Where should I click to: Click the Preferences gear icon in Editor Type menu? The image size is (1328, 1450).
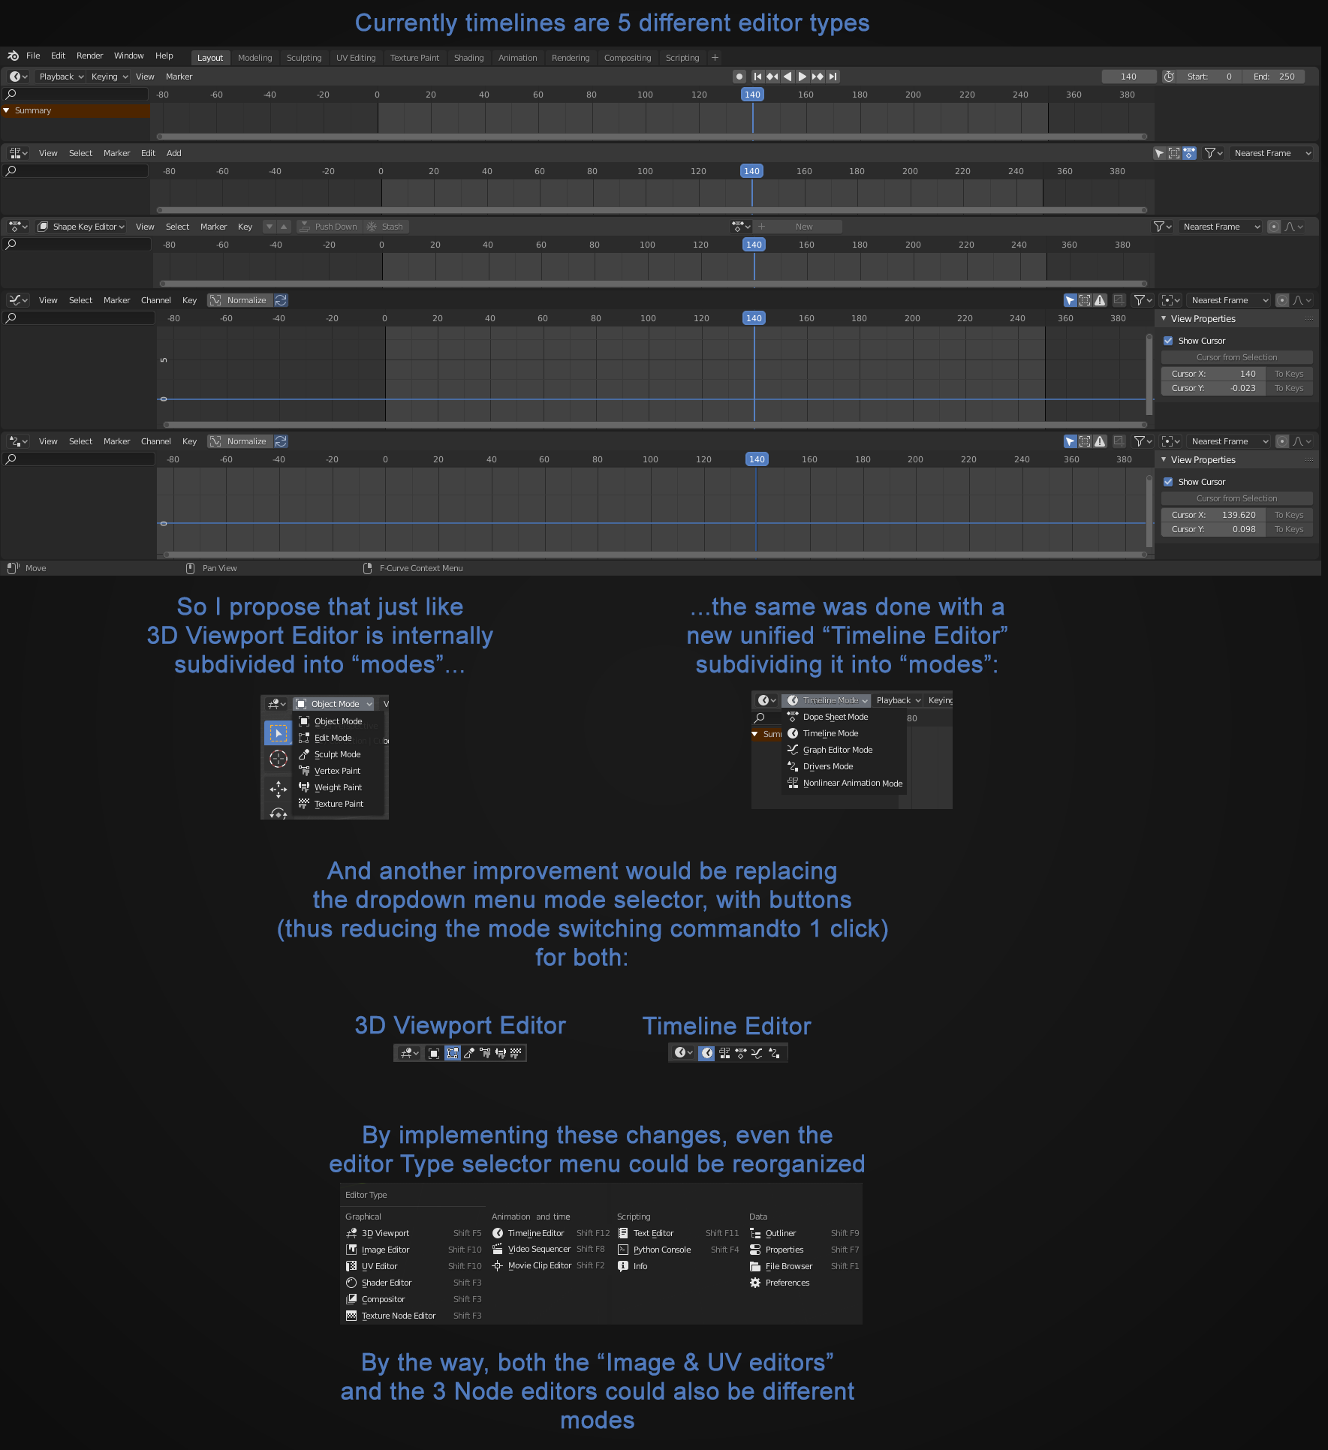(755, 1283)
